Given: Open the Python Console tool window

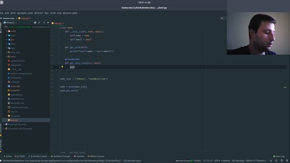Looking at the screenshot, I should [96, 156].
